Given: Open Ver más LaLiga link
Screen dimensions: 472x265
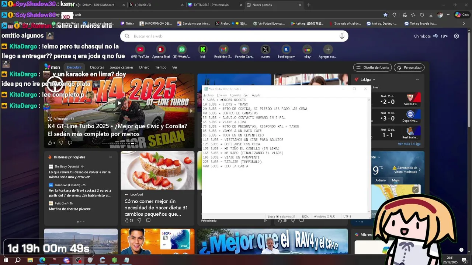Looking at the screenshot, I should click(409, 144).
